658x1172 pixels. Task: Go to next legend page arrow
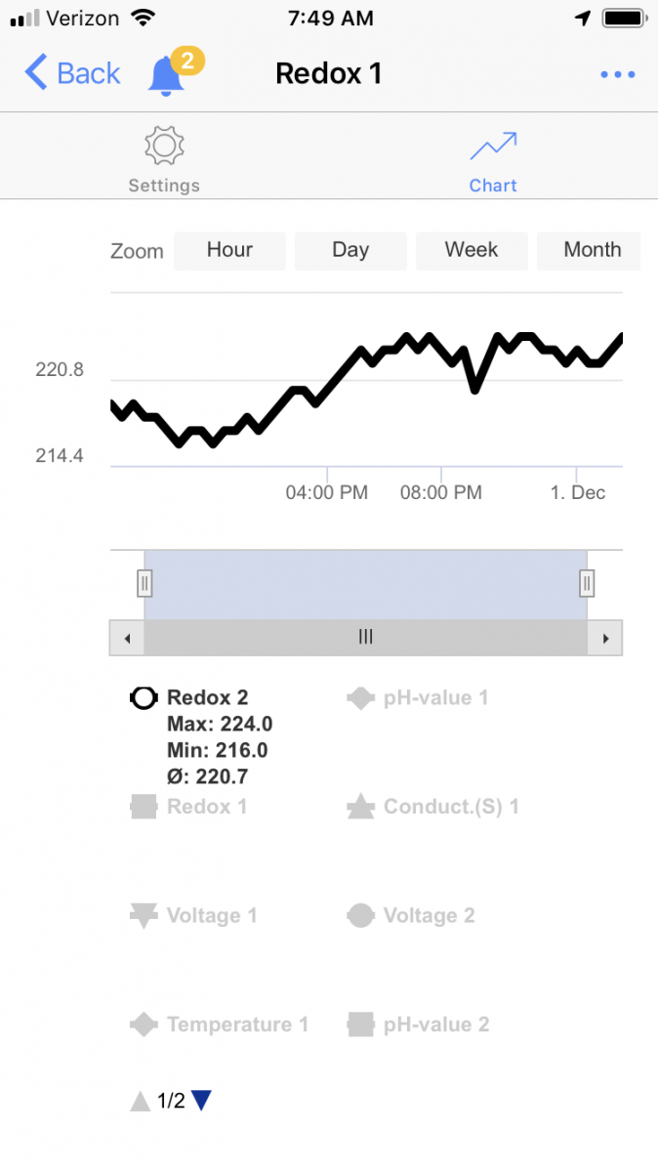201,1101
